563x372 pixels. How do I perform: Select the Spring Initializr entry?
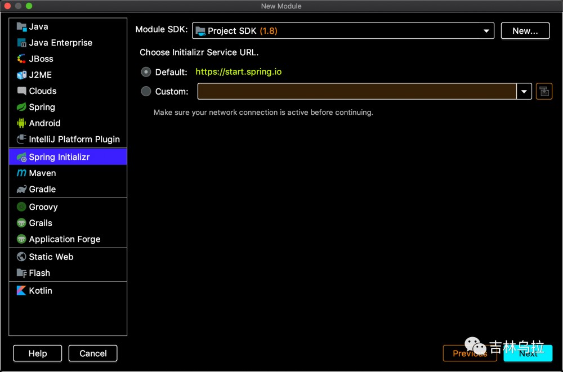pos(68,157)
